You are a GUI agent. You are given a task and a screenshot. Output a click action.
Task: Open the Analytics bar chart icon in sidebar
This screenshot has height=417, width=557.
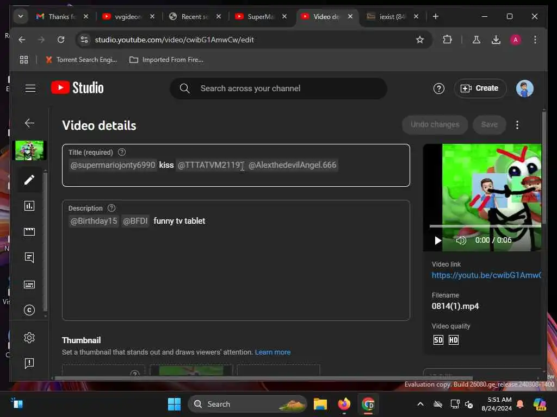29,206
